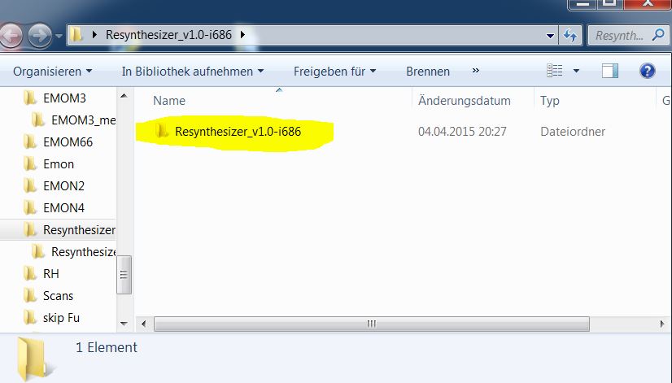Select skip Fu folder in the tree
The height and width of the screenshot is (383, 672).
(x=61, y=318)
